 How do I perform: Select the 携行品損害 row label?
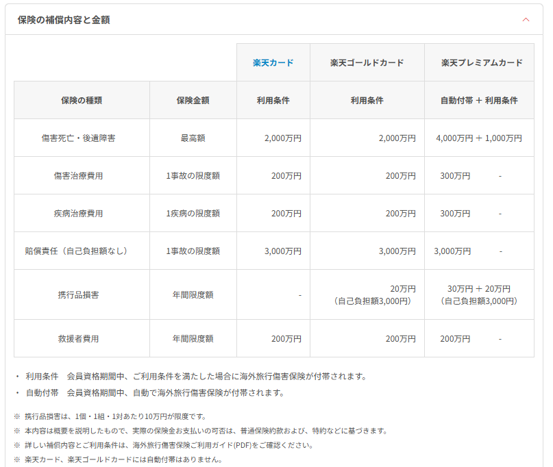tap(78, 294)
